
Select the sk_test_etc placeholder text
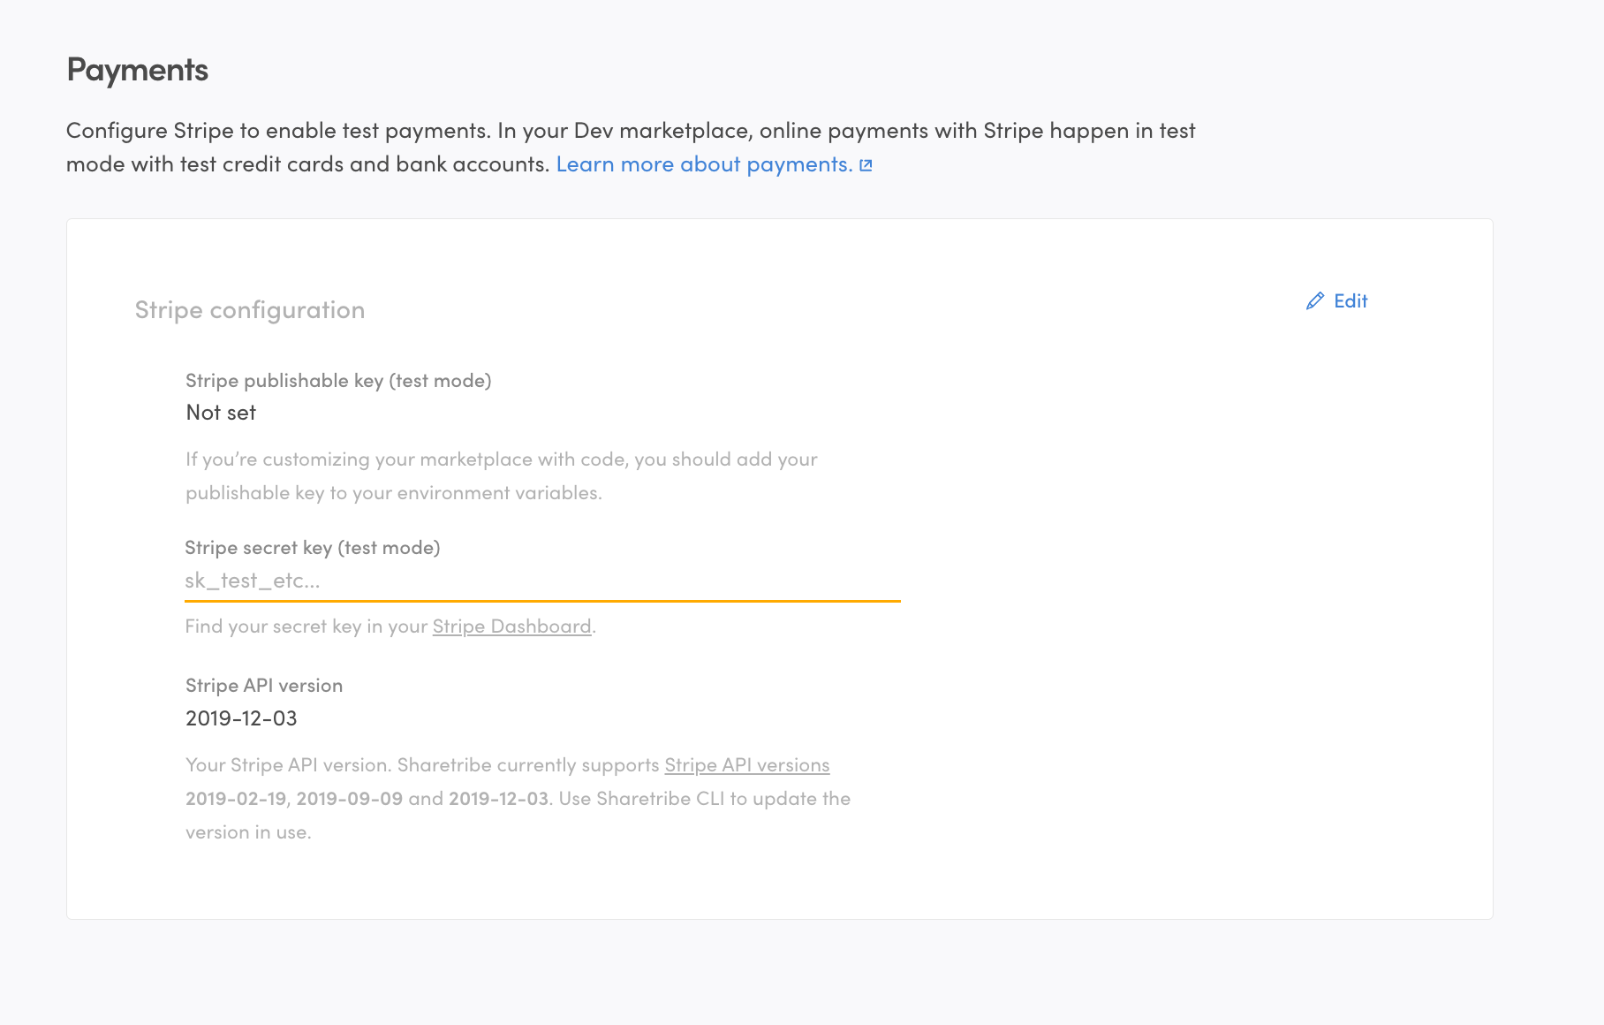(x=253, y=581)
